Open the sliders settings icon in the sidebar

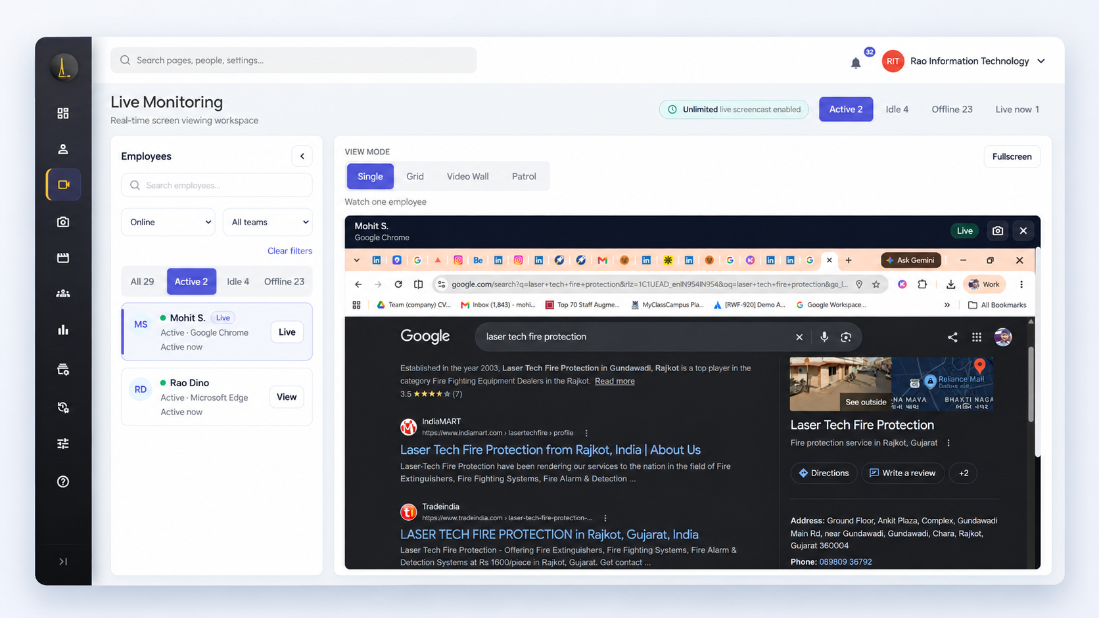tap(63, 444)
